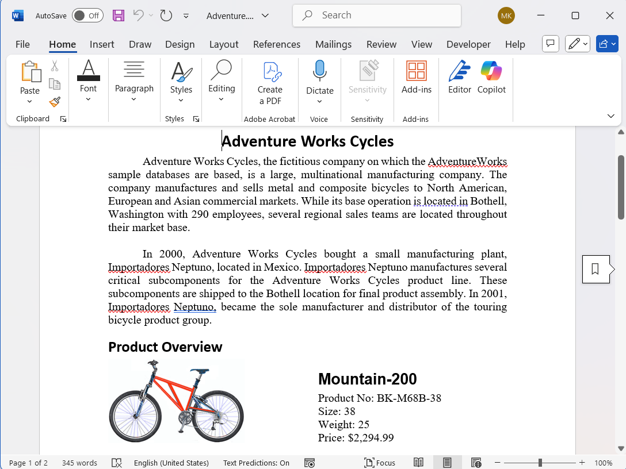Switch to the Layout tab

[224, 44]
